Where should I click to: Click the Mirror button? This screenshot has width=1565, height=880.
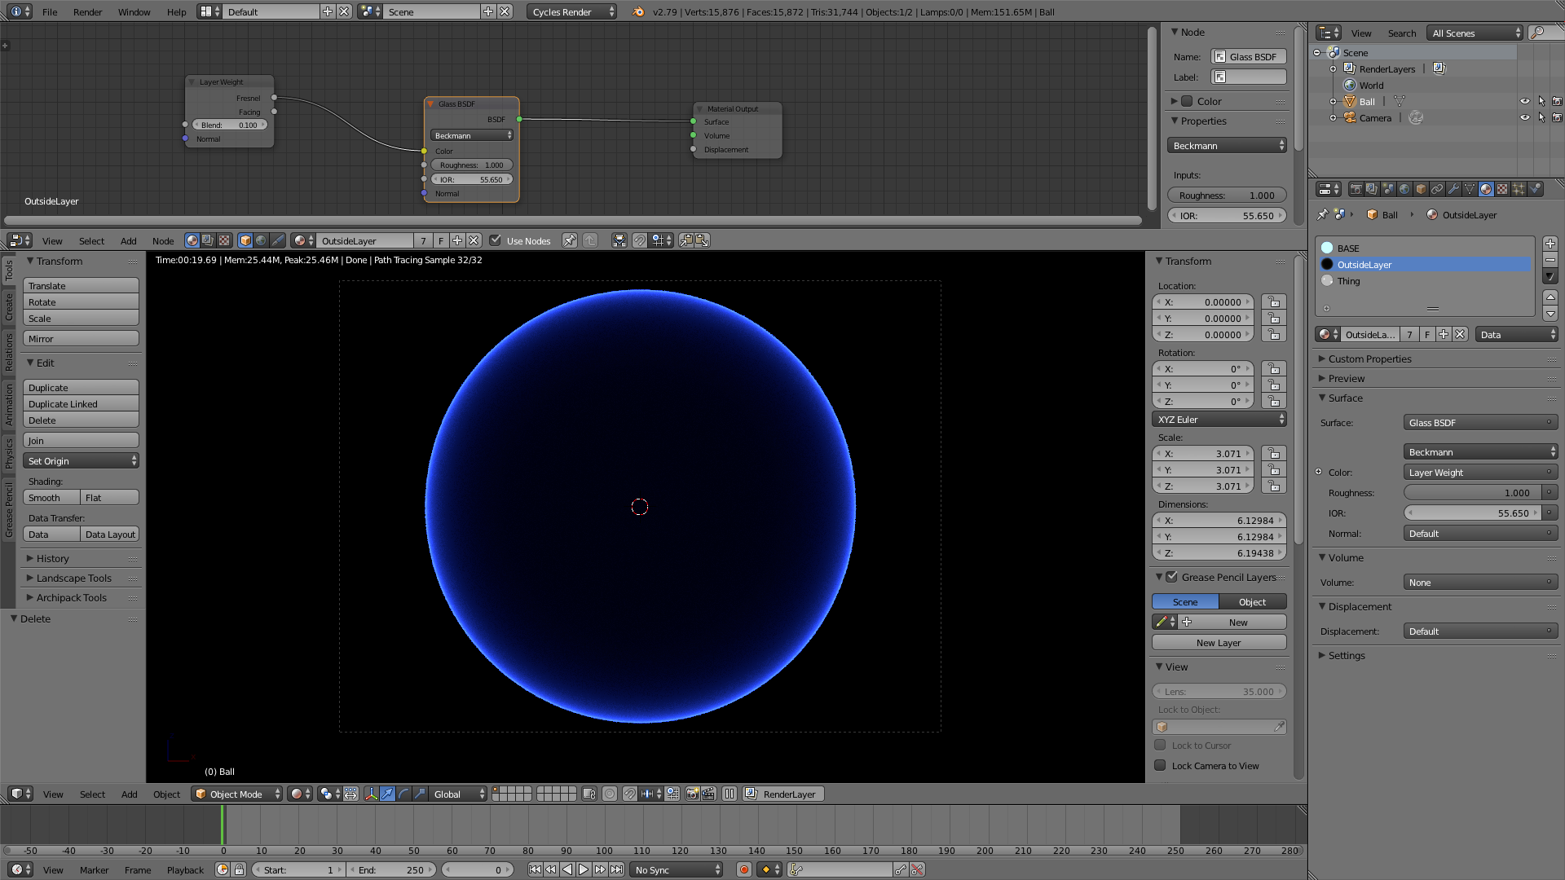pyautogui.click(x=81, y=339)
